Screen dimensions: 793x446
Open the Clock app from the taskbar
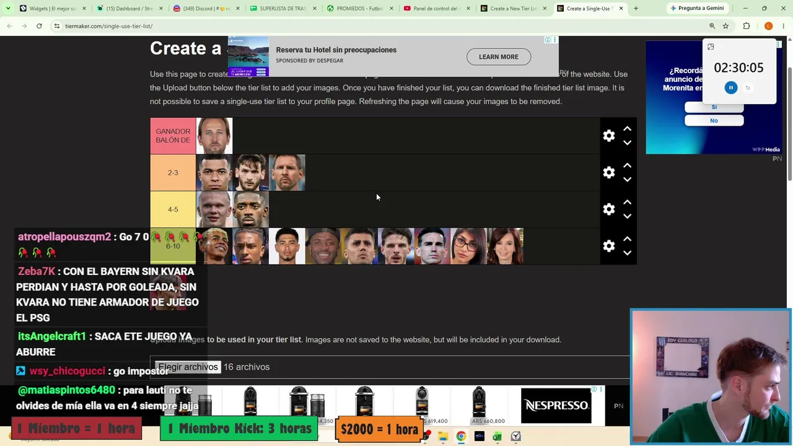(515, 437)
